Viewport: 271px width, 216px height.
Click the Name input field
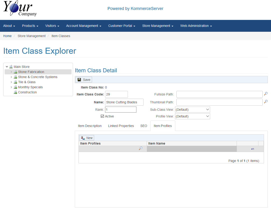(124, 102)
